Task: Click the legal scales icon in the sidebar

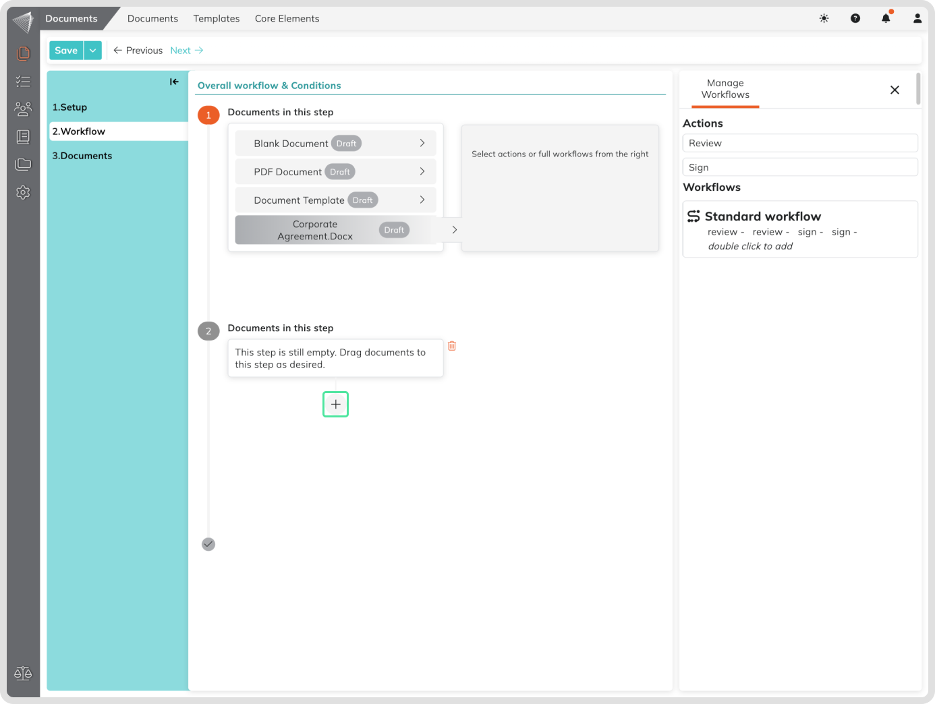Action: [x=23, y=673]
